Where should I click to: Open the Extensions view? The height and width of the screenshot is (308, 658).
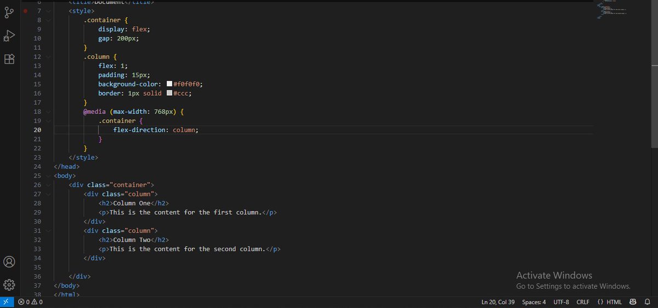point(9,59)
